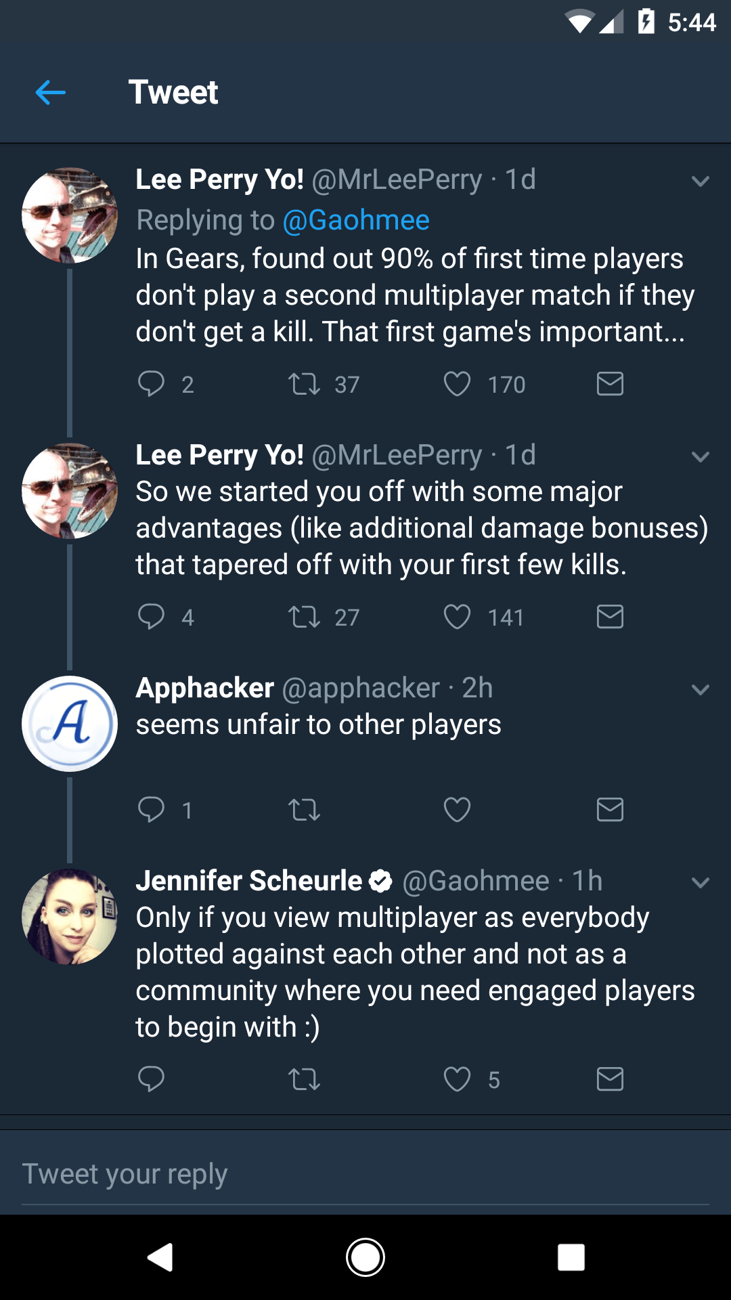
Task: Like Apphacker's 'seems unfair' tweet
Action: point(457,809)
